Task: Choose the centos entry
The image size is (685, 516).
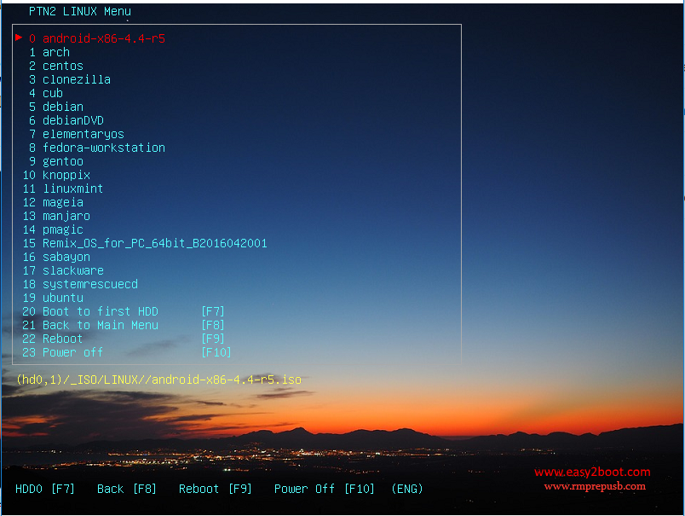Action: 56,66
